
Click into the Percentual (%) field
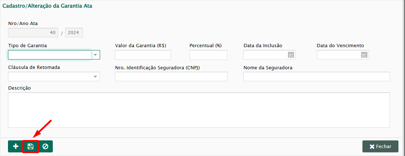tap(208, 55)
